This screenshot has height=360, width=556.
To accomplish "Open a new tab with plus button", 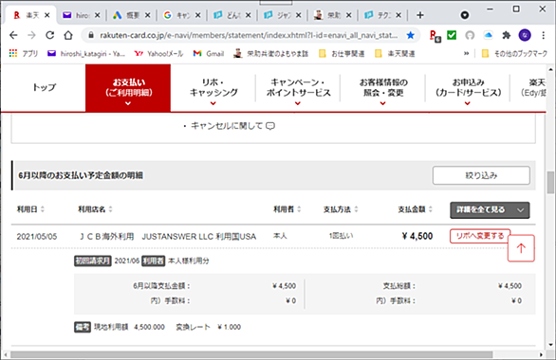I will [420, 15].
